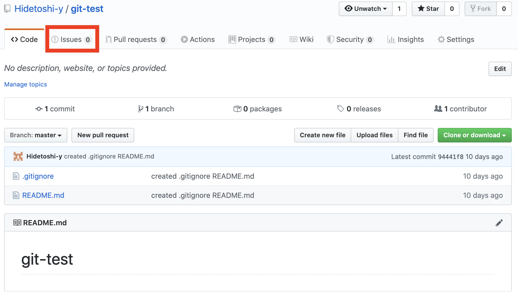Click the pencil edit icon for README.md
The height and width of the screenshot is (304, 518).
tap(499, 223)
